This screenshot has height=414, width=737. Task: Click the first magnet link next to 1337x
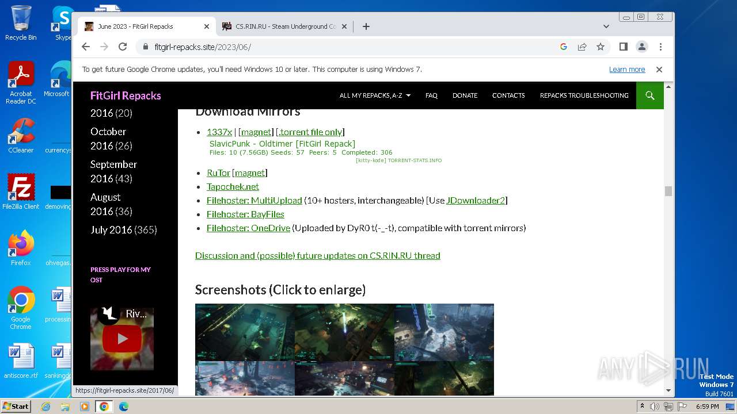point(256,132)
